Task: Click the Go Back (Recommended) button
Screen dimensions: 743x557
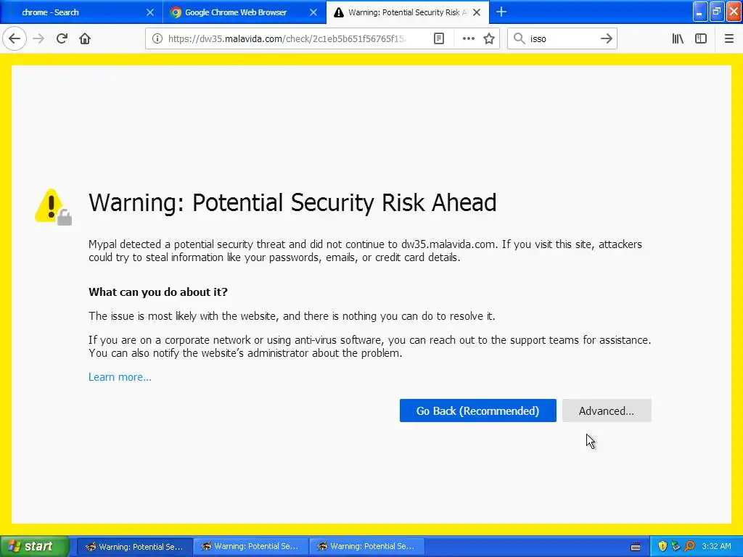Action: tap(477, 410)
